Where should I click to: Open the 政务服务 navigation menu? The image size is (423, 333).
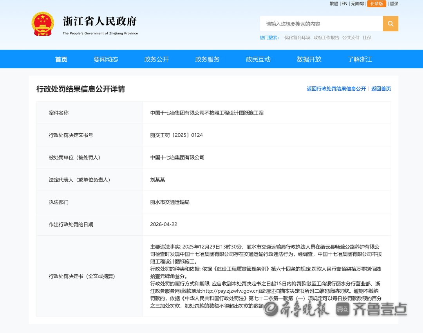[207, 59]
